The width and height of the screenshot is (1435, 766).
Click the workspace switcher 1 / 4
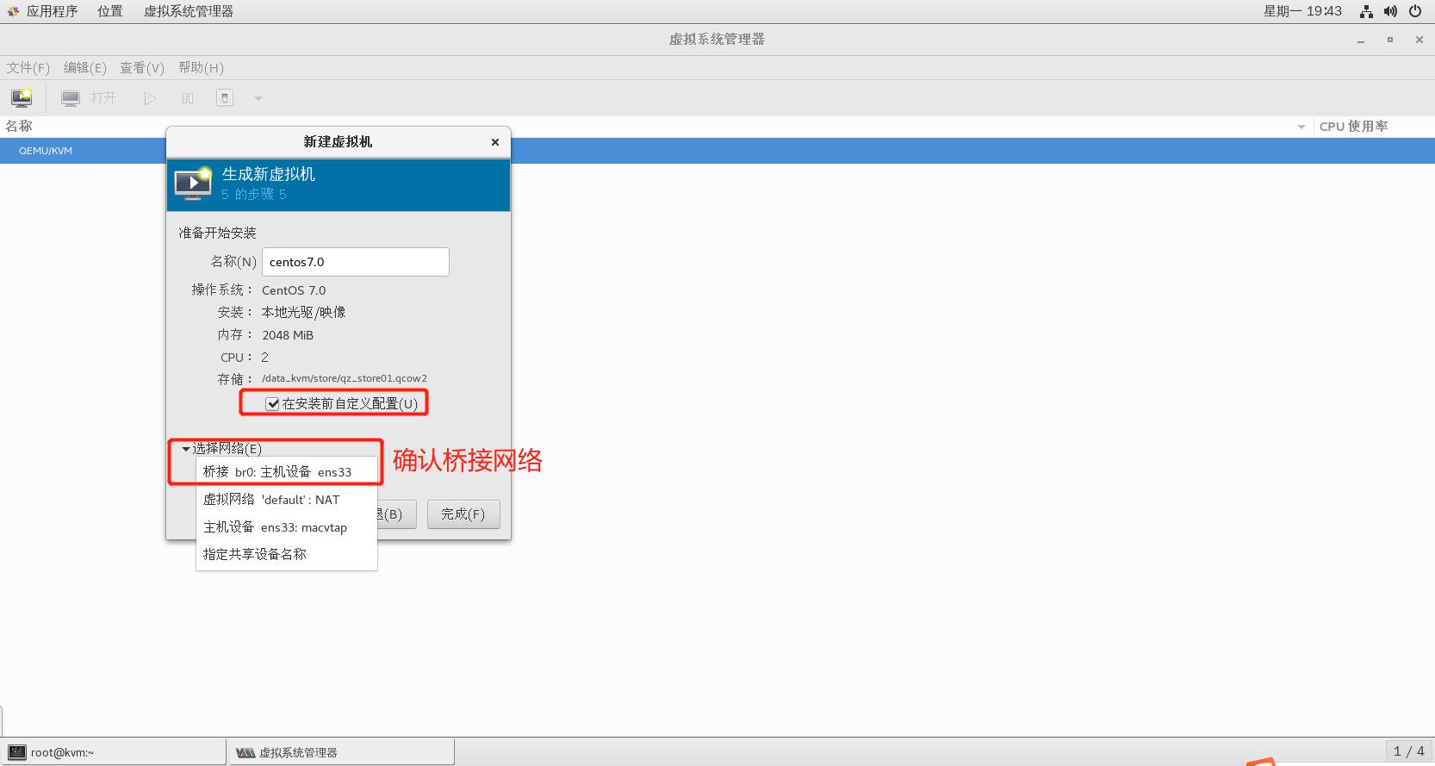click(1409, 751)
